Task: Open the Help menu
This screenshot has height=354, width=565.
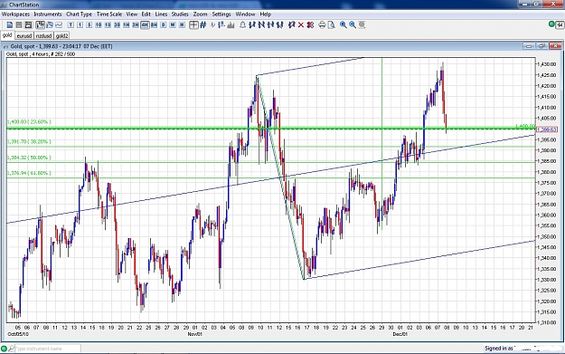Action: (265, 14)
